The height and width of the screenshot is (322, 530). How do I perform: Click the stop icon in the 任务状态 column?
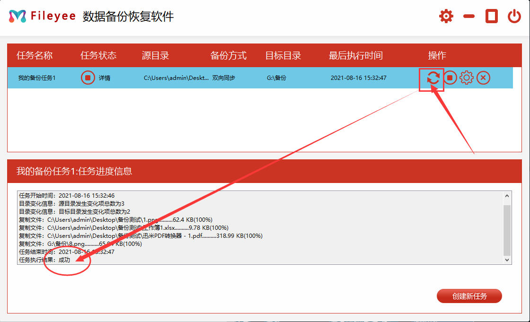click(88, 78)
